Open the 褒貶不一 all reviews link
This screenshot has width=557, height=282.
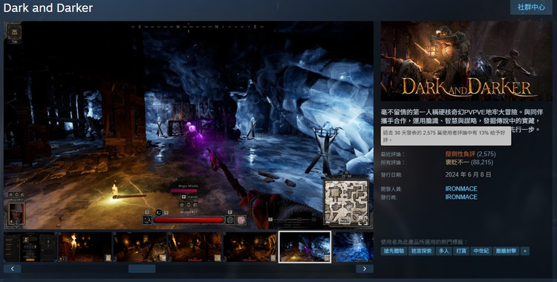pos(457,163)
